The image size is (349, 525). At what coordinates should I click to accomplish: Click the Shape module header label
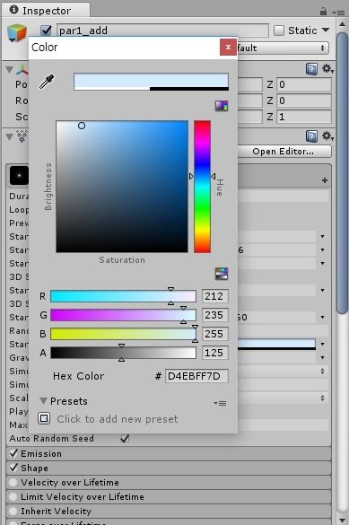coord(34,468)
